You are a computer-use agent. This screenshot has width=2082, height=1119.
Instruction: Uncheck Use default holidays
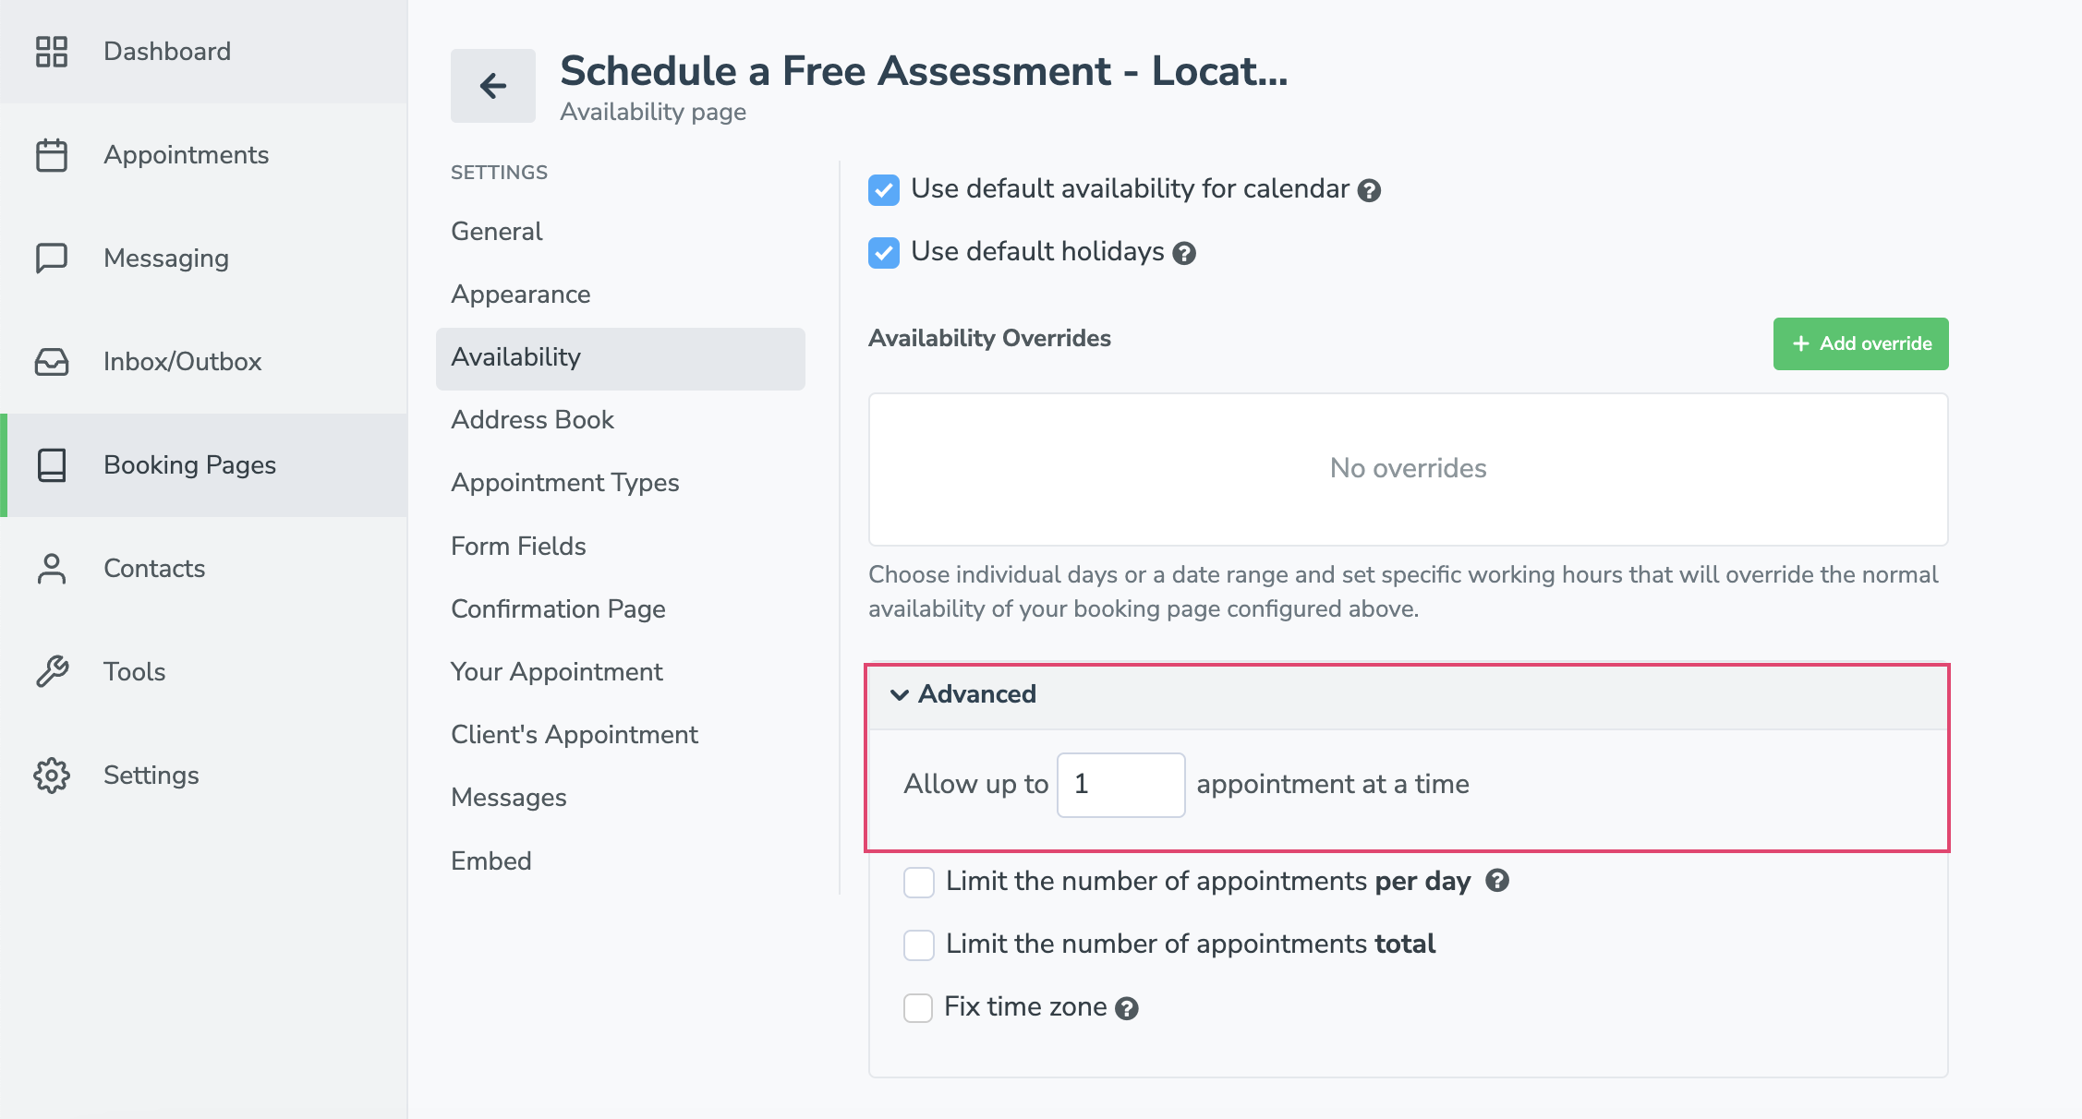pos(884,253)
